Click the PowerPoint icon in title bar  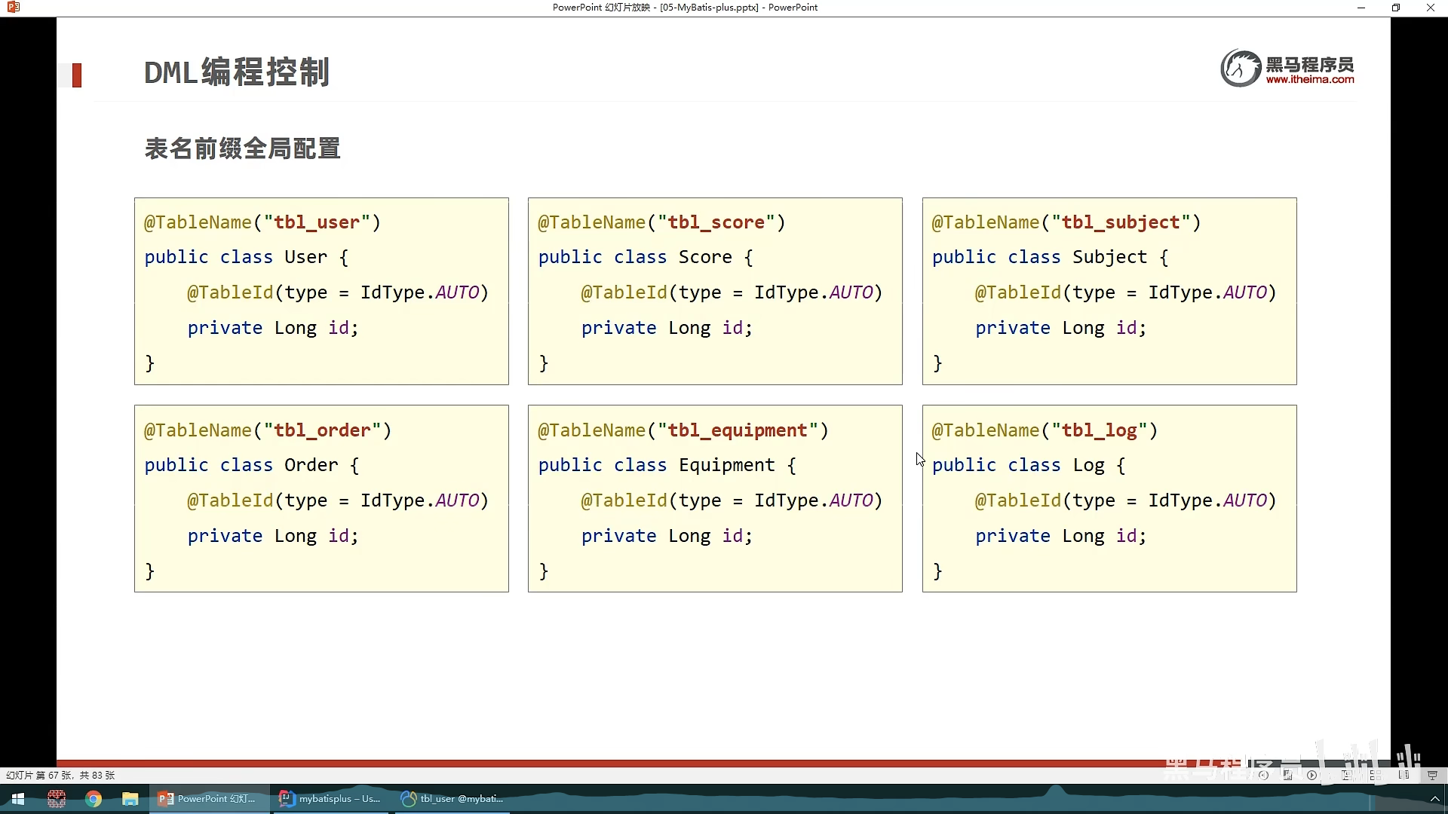[13, 8]
